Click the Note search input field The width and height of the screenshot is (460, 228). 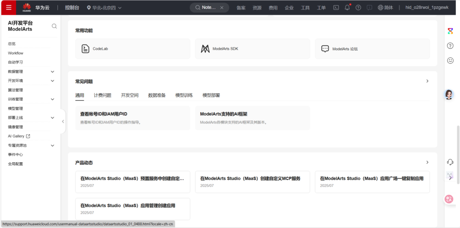pyautogui.click(x=209, y=8)
